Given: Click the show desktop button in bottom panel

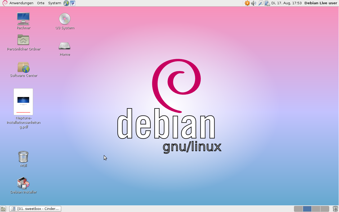Looking at the screenshot, I should pyautogui.click(x=3, y=209).
